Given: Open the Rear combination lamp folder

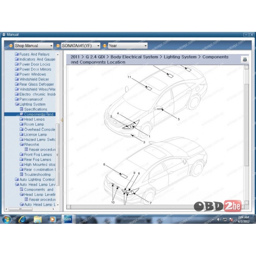Looking at the screenshot, I should pyautogui.click(x=37, y=169).
